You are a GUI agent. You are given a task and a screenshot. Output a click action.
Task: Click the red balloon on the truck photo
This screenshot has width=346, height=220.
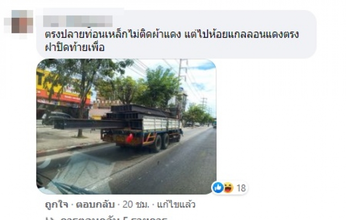(x=129, y=138)
